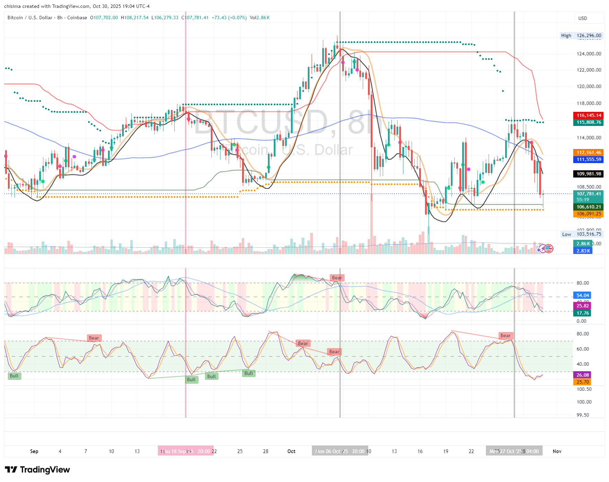Click the magenta 25.82 oscillator value tag
Viewport: 609px width, 482px height.
click(x=582, y=306)
